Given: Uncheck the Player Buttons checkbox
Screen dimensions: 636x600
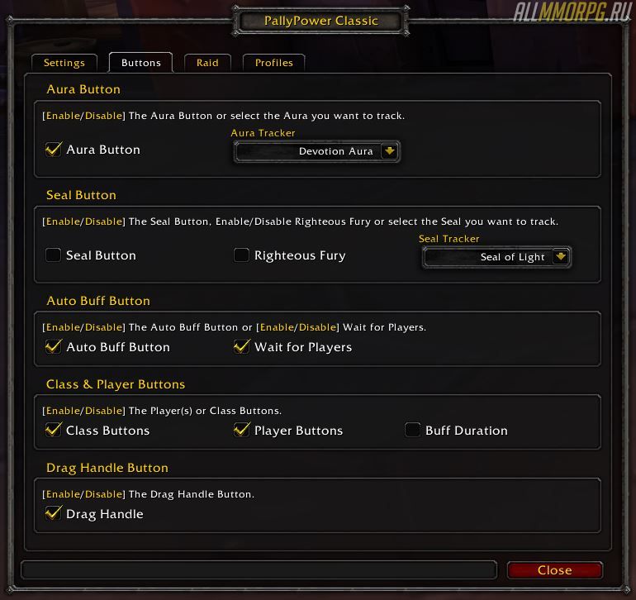Looking at the screenshot, I should tap(242, 430).
